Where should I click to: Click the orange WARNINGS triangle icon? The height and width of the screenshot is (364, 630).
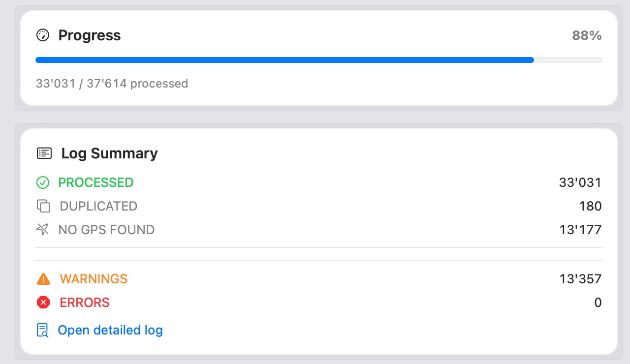point(43,279)
